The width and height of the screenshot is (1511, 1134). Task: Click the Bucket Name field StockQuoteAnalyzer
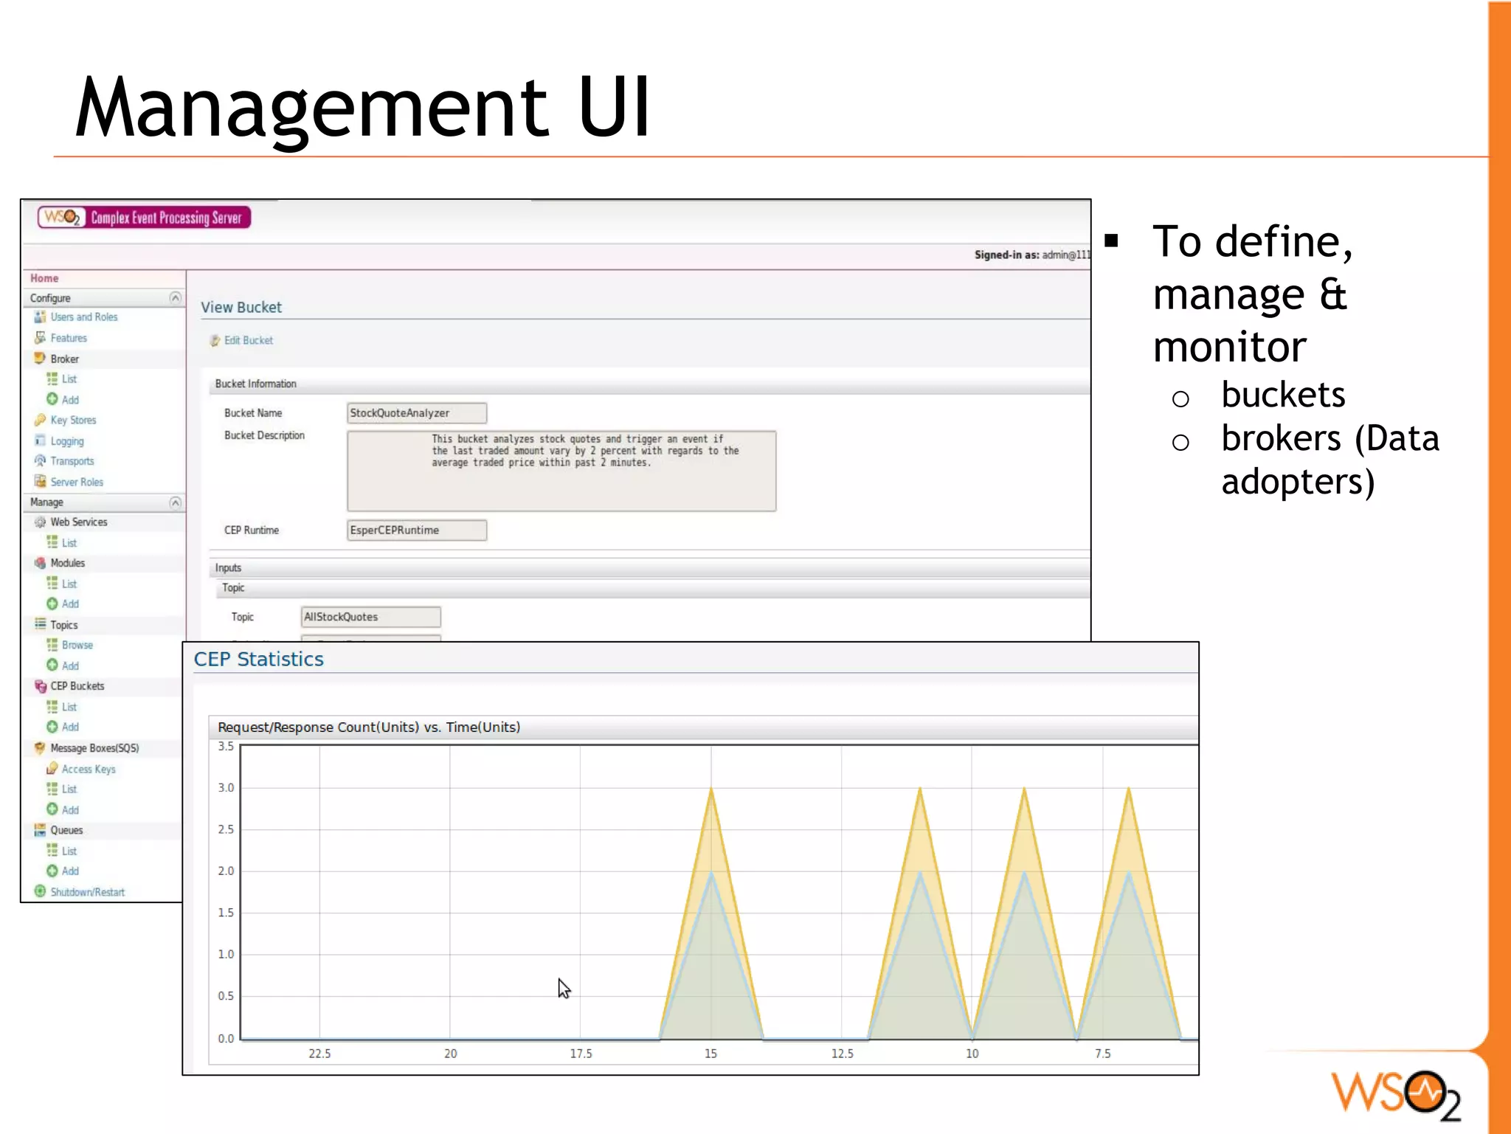click(x=417, y=413)
